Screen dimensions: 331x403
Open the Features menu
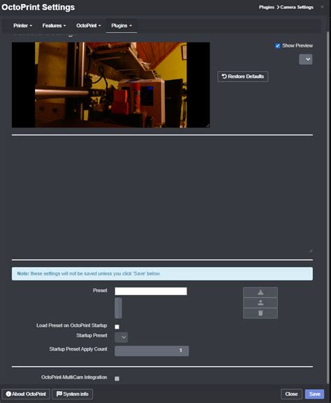(54, 26)
